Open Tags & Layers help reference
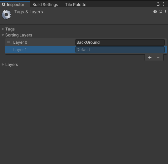The image size is (168, 164). coord(155,12)
